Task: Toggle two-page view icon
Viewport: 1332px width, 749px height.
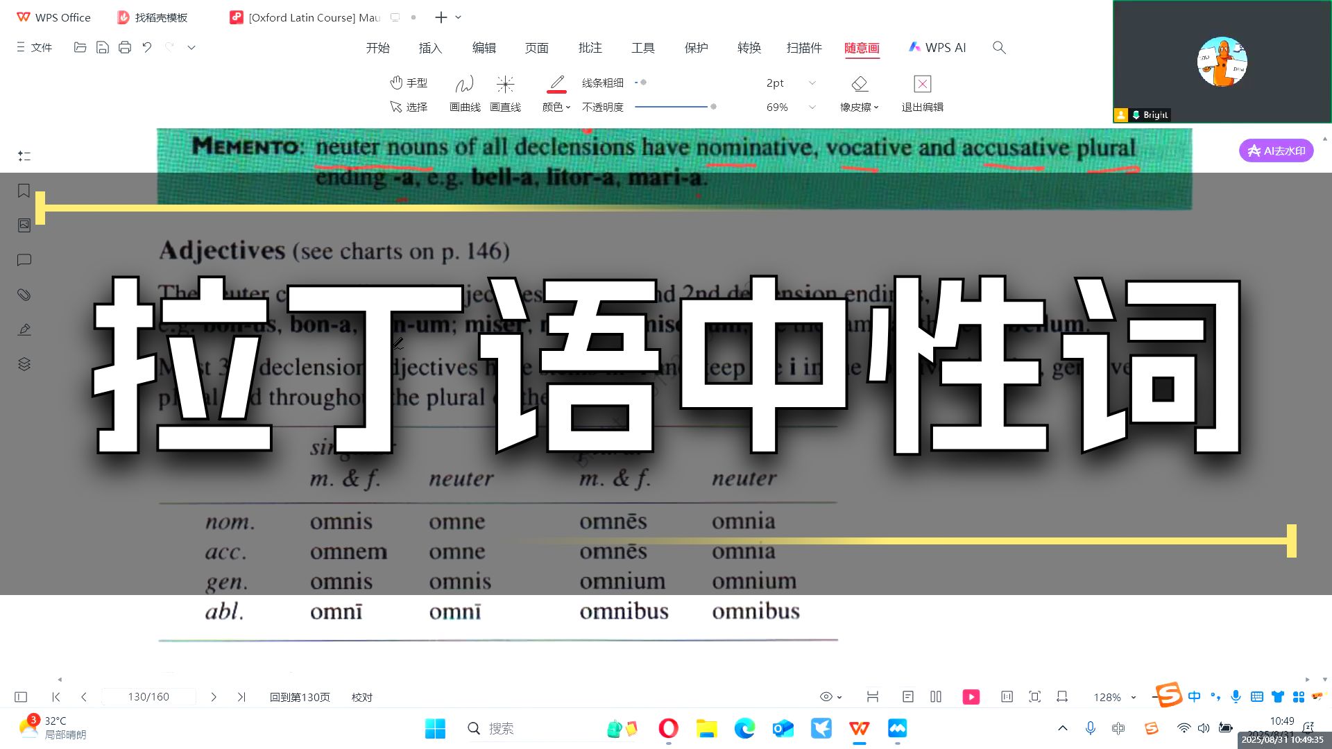Action: click(936, 697)
